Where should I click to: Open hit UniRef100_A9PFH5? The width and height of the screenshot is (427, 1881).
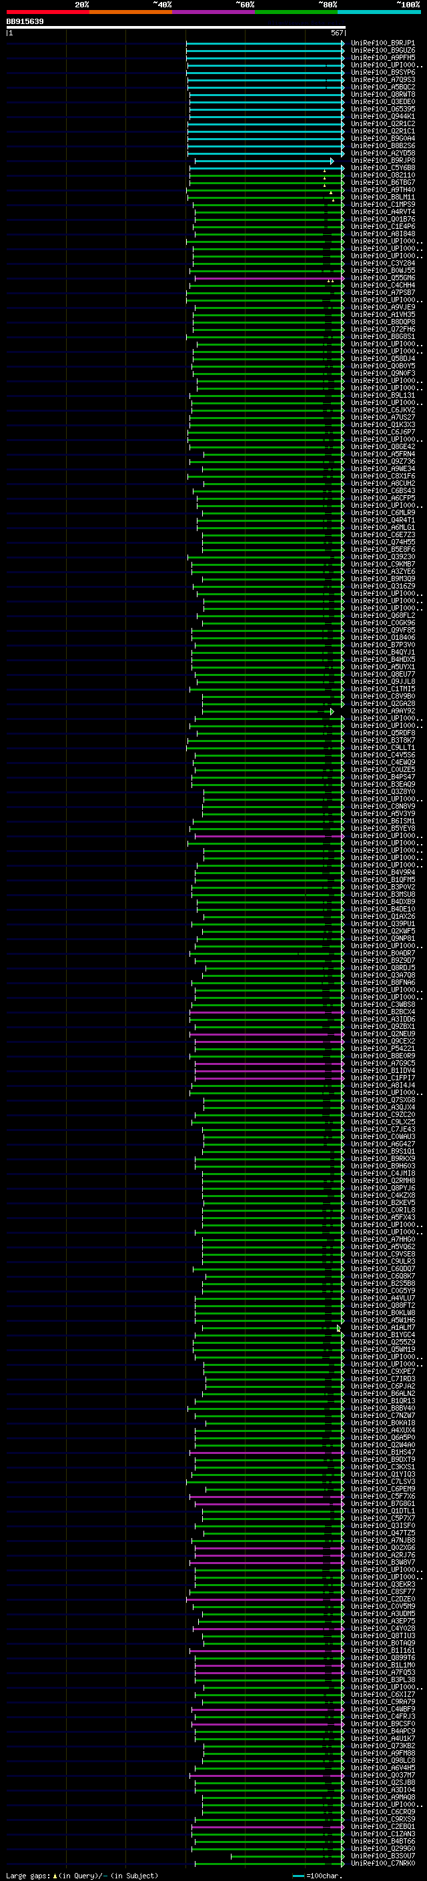click(x=382, y=57)
